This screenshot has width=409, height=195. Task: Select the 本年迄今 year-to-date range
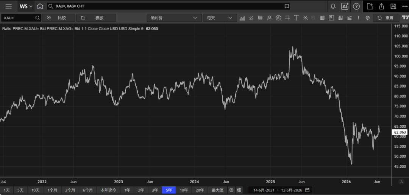[108, 190]
